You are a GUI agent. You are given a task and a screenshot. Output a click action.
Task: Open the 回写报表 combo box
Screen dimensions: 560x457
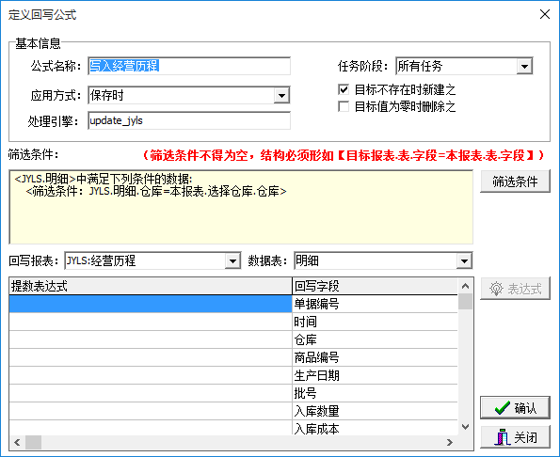[x=232, y=261]
